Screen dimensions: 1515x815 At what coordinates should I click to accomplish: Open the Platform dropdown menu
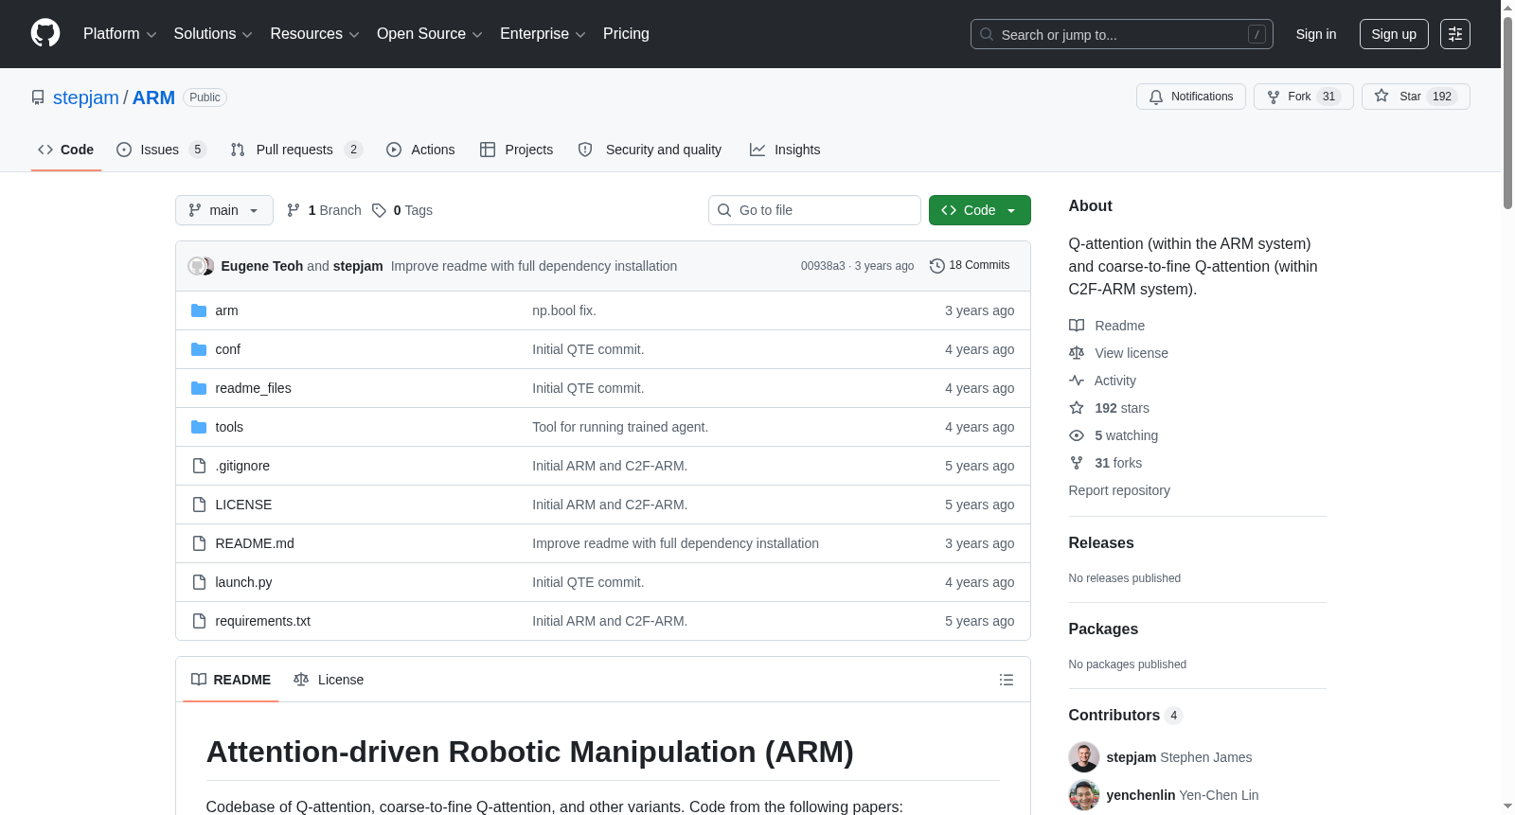(119, 34)
